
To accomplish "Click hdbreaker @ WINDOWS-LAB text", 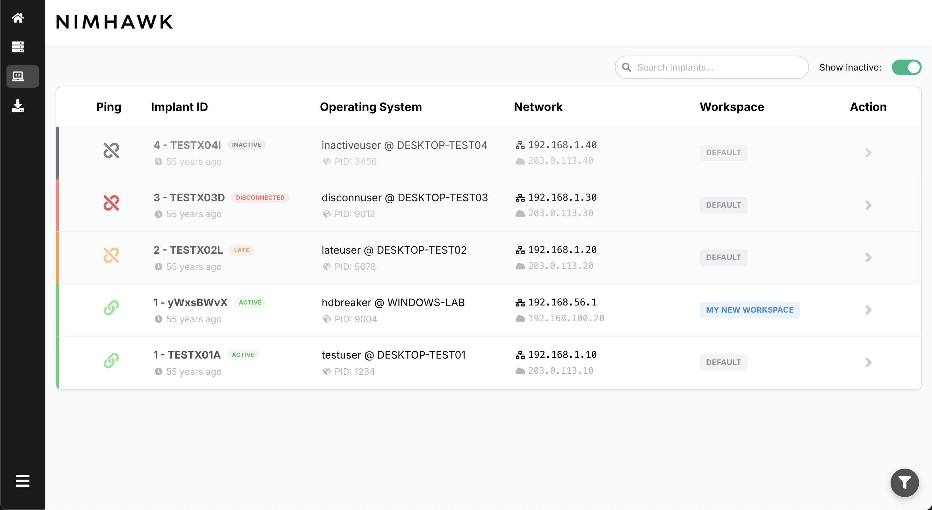I will pos(393,302).
